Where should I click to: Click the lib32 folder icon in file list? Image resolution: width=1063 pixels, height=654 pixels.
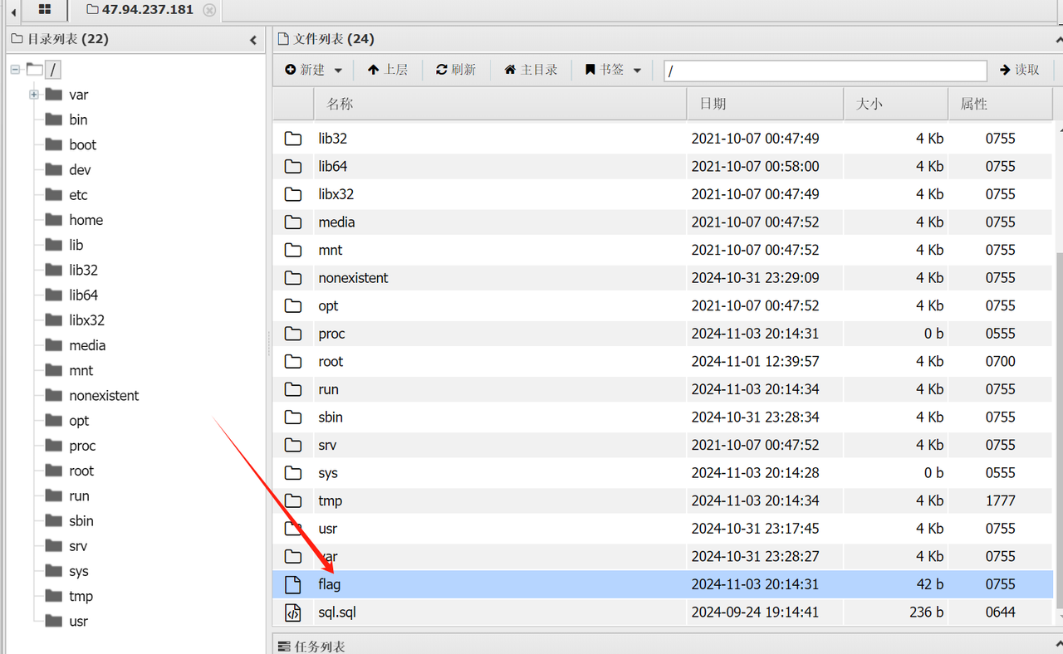click(292, 138)
